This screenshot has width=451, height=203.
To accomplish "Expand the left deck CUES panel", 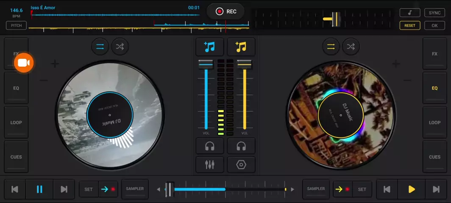I will 16,157.
